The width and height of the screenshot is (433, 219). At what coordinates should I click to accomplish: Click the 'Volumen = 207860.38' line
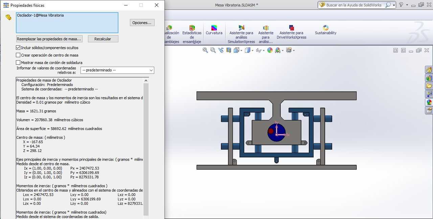(x=50, y=120)
